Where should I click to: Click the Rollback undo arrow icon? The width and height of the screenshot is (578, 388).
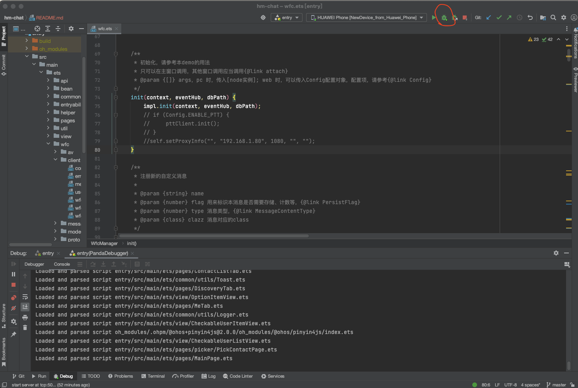(530, 17)
